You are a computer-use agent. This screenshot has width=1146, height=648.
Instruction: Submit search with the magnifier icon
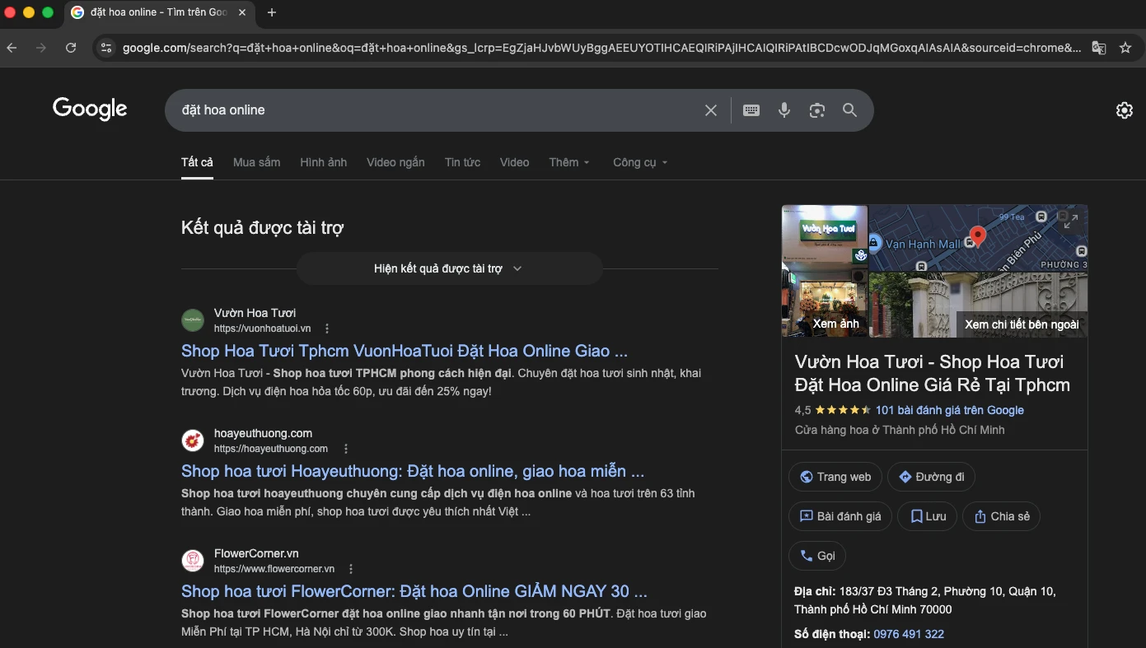(850, 110)
